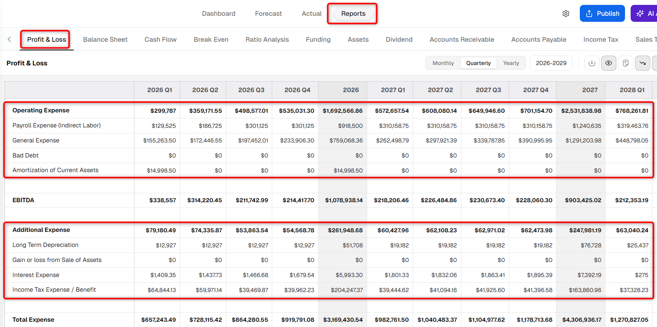The height and width of the screenshot is (327, 657).
Task: Collapse the Operating Expense row group
Action: pyautogui.click(x=41, y=110)
